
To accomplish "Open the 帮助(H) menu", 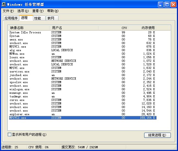I will click(x=53, y=11).
